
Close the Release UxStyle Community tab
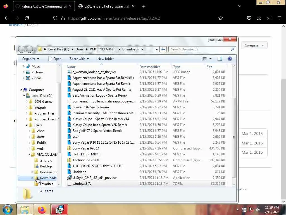pos(70,6)
